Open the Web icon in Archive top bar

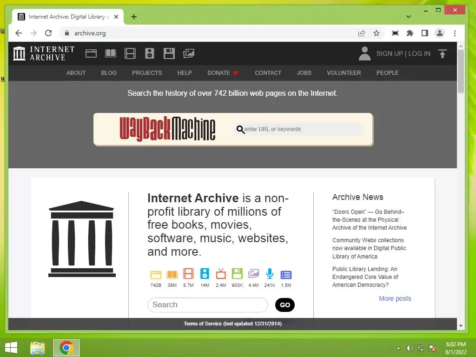tap(91, 53)
